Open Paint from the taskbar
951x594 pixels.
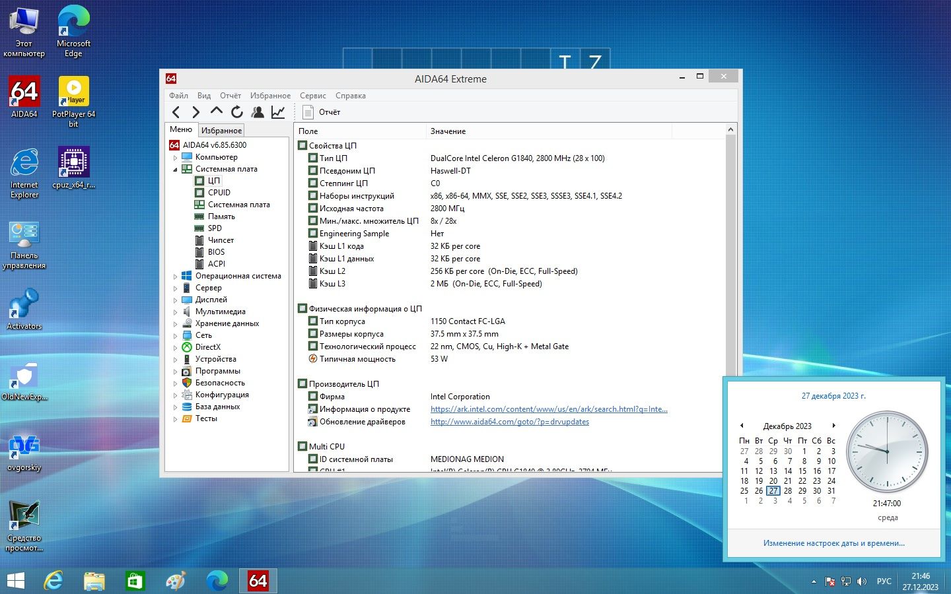point(176,581)
